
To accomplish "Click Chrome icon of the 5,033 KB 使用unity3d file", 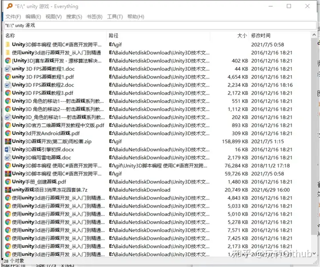I will [8, 206].
